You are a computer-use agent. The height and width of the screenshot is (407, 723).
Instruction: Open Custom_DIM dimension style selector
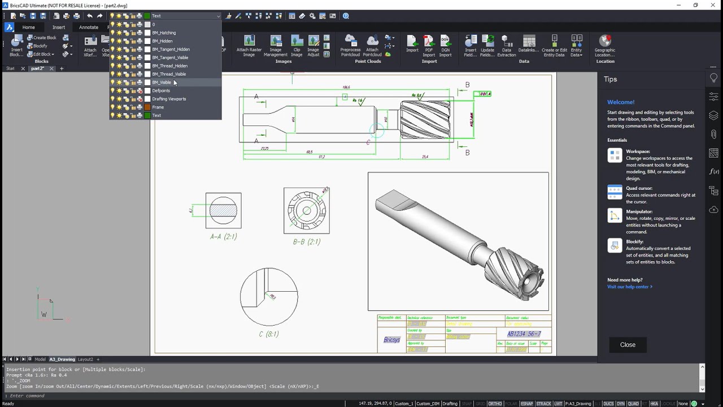point(428,404)
